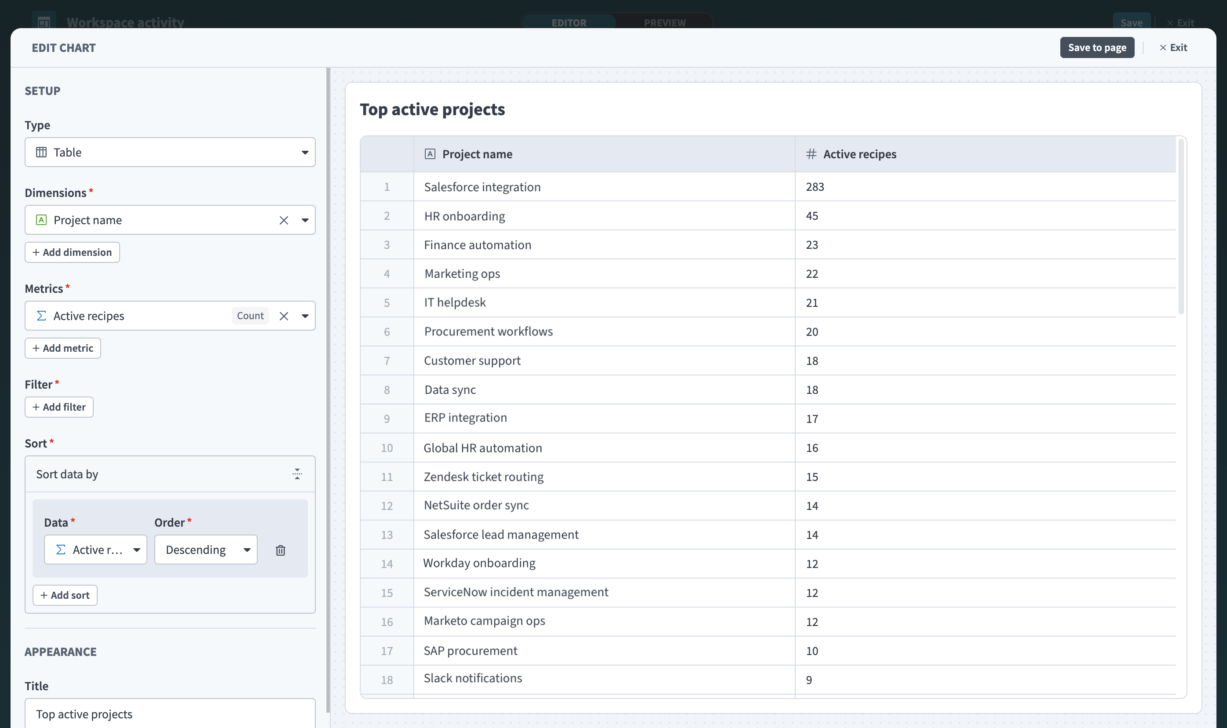The image size is (1227, 728).
Task: Delete the sort rule using the trash icon
Action: coord(281,550)
